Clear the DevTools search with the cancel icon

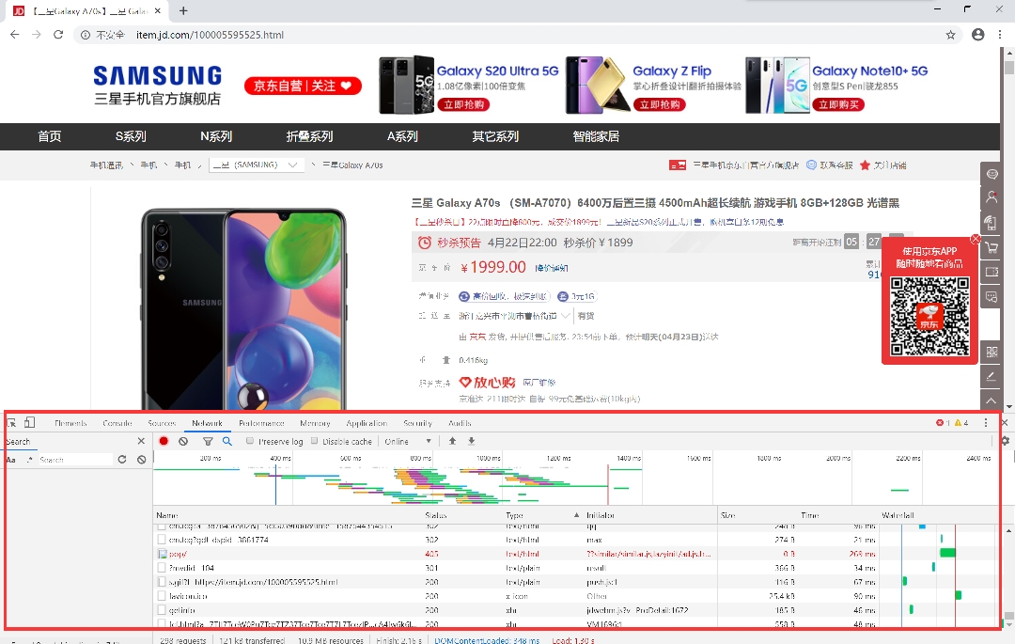[141, 459]
